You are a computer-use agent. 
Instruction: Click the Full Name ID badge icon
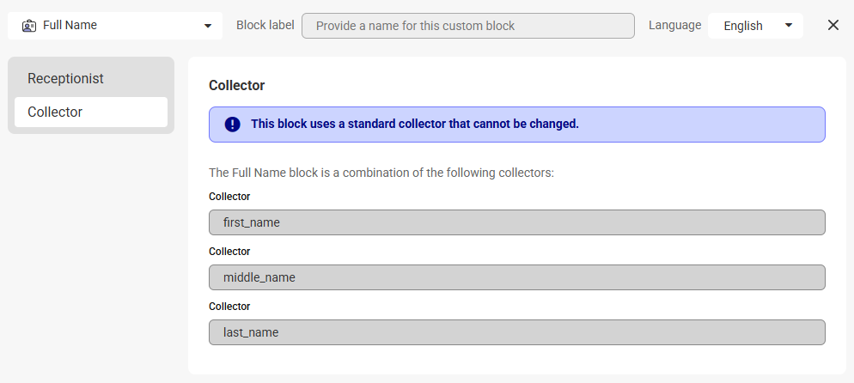(x=29, y=26)
